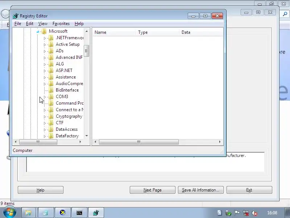Screen dimensions: 290x218
Task: Select the Cryptography folder icon
Action: point(51,116)
